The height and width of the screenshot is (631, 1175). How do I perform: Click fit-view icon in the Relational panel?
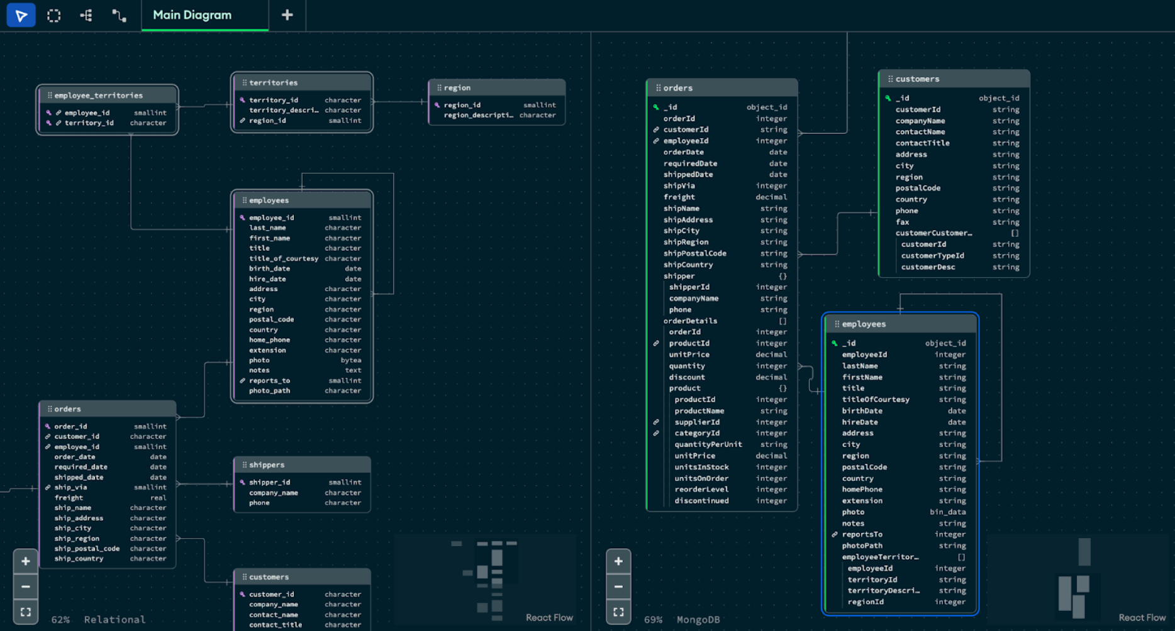tap(25, 611)
